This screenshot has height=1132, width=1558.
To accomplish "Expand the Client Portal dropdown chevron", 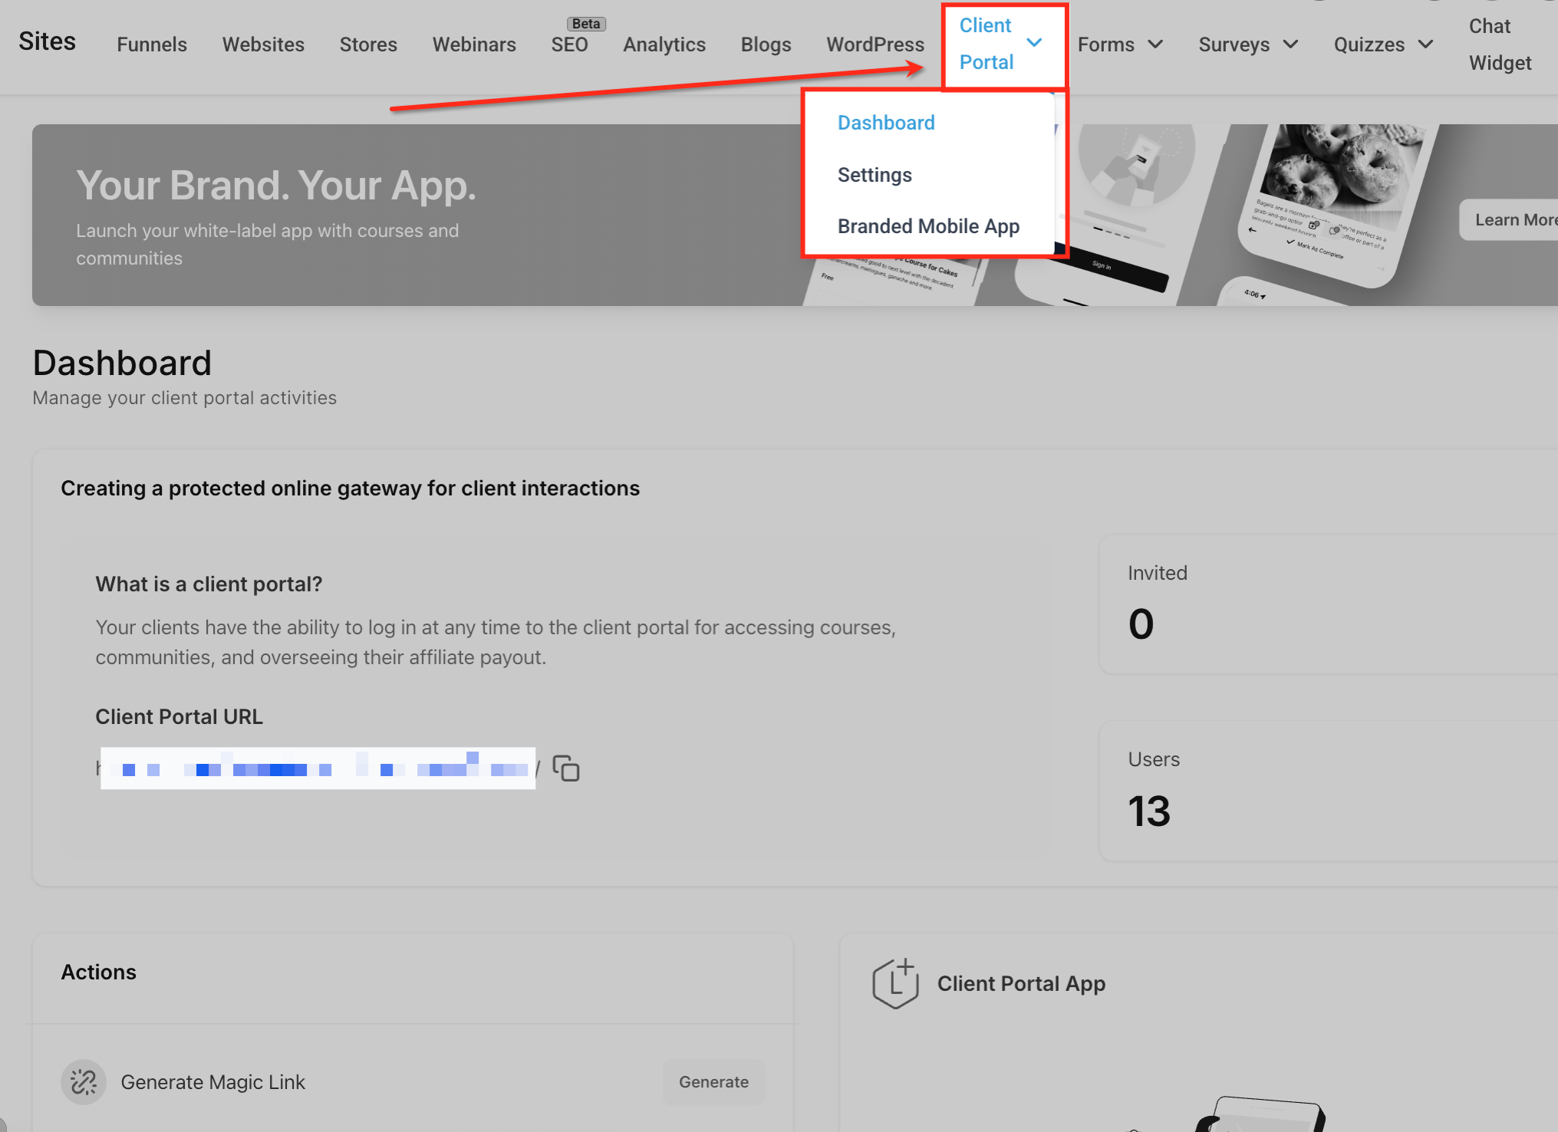I will (1034, 43).
